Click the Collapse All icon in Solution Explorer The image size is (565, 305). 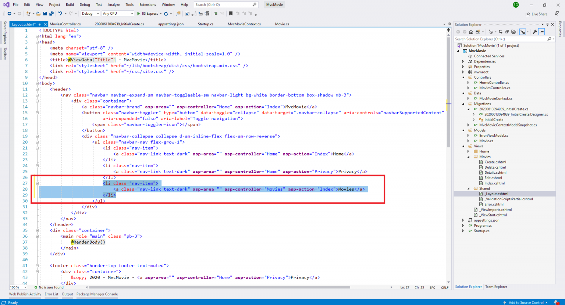[x=507, y=32]
